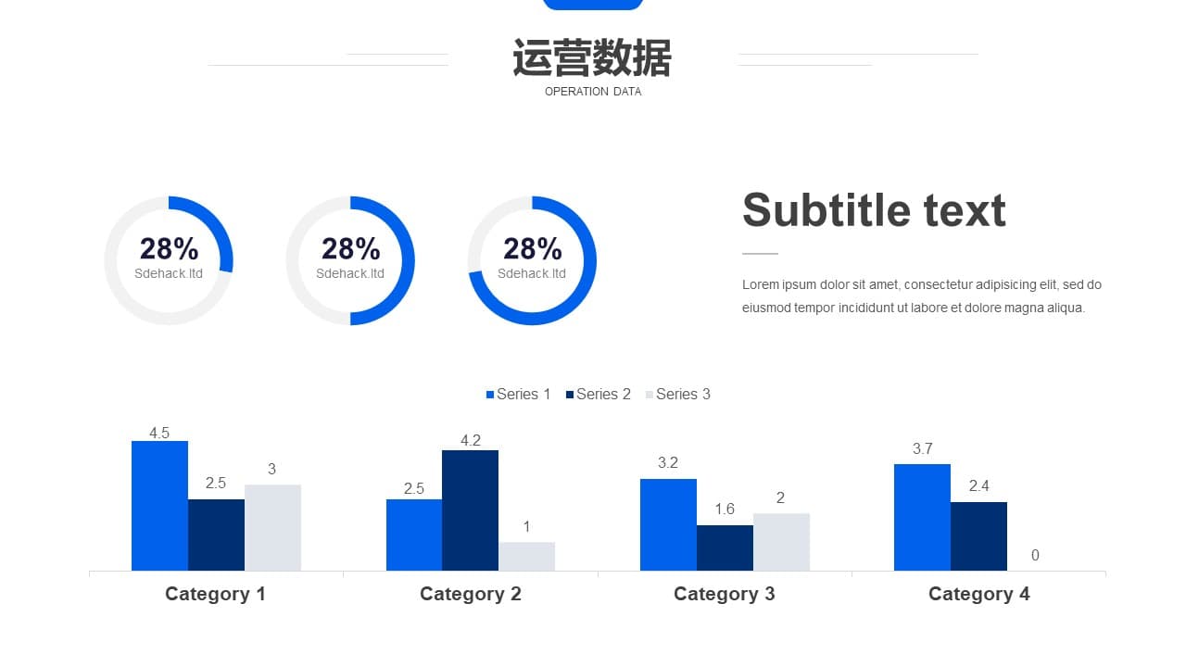Viewport: 1186px width, 667px height.
Task: Click the 3.2 blue bar in Category 3
Action: [x=668, y=524]
